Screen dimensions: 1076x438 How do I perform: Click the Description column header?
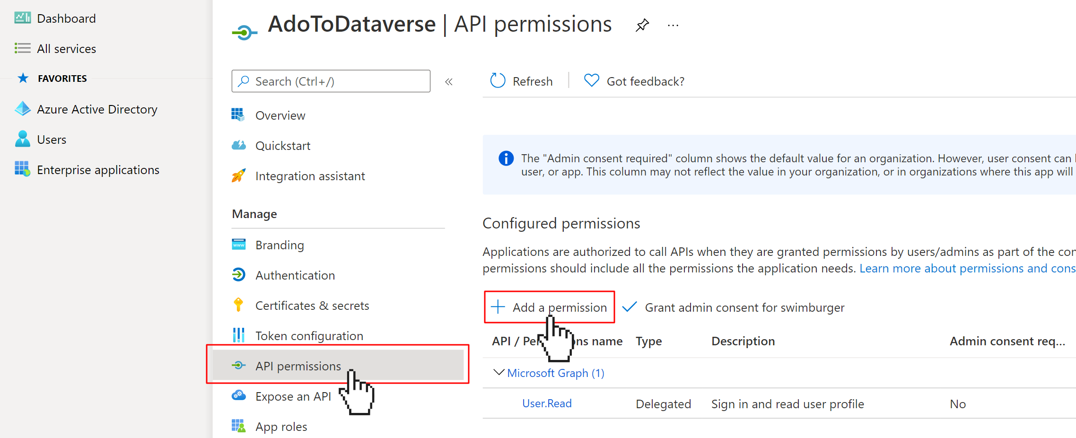click(743, 341)
